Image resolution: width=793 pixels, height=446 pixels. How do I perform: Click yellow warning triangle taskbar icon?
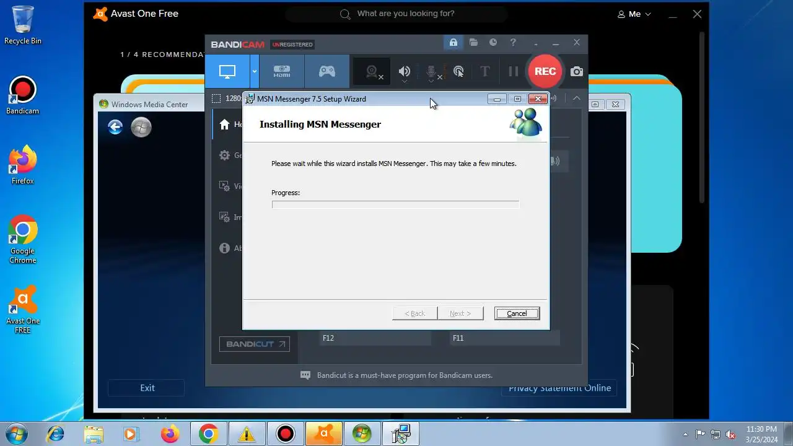pos(247,434)
